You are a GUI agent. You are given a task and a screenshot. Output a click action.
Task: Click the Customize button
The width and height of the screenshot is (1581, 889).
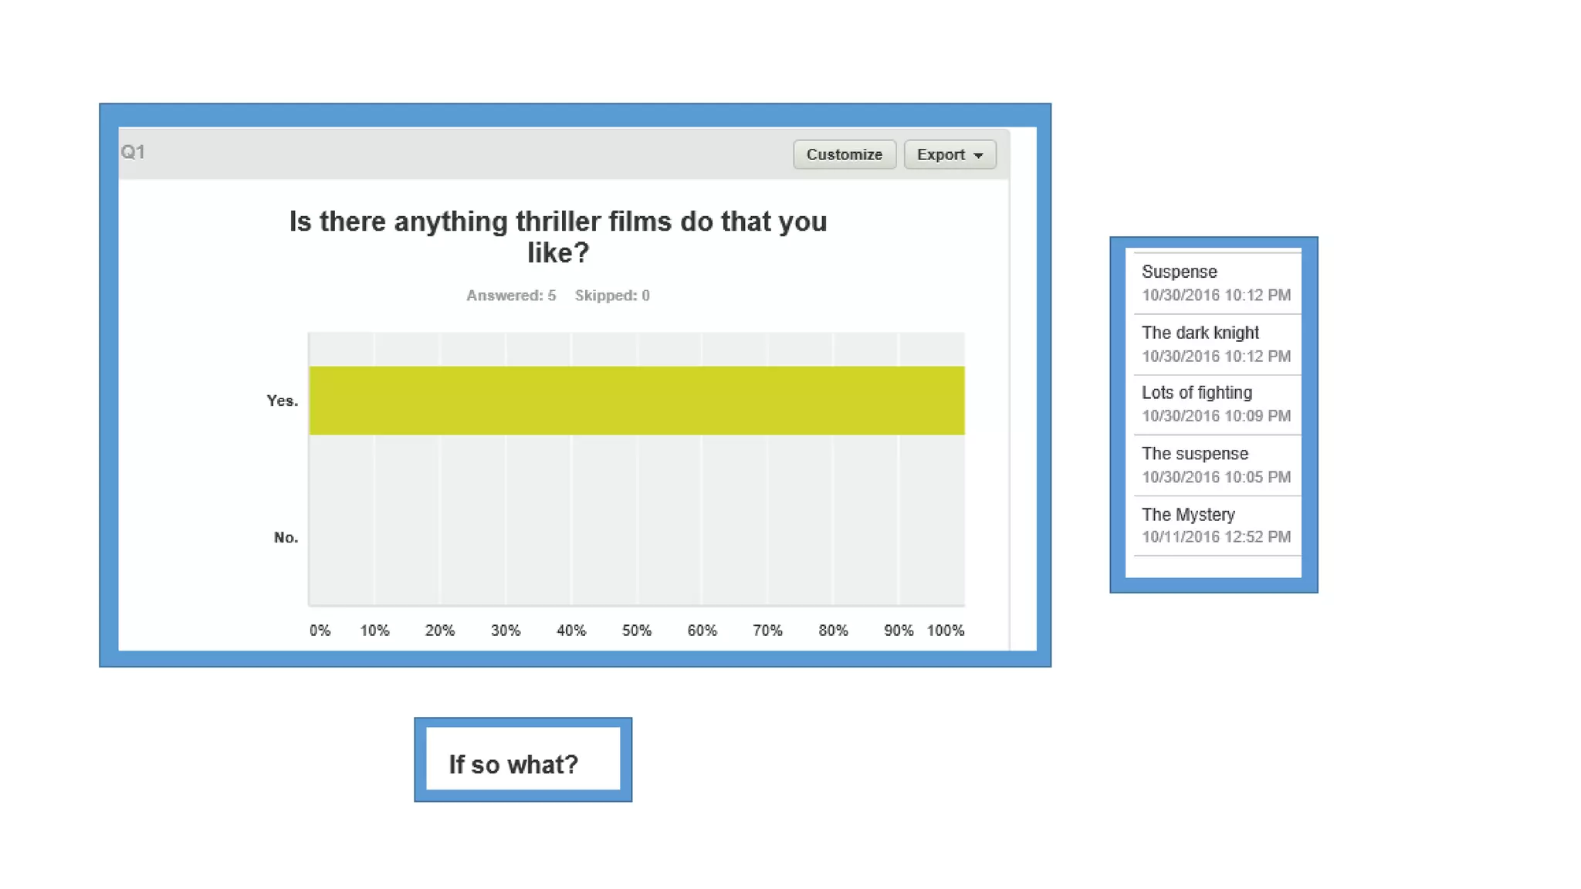(x=844, y=154)
